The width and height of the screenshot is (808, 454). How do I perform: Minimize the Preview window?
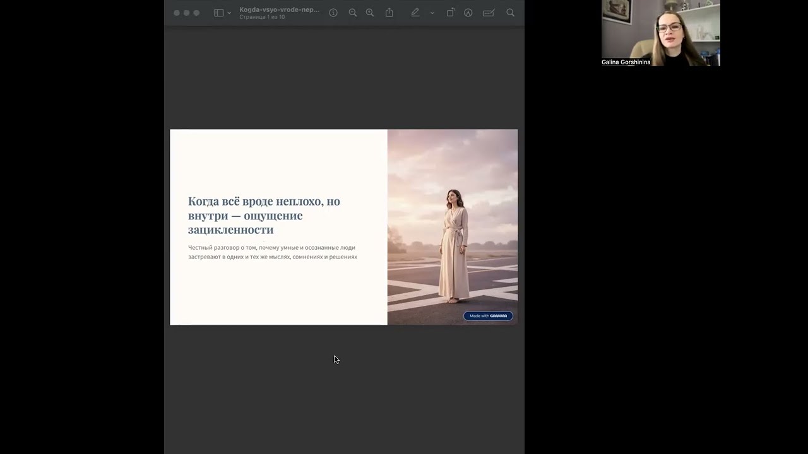186,13
